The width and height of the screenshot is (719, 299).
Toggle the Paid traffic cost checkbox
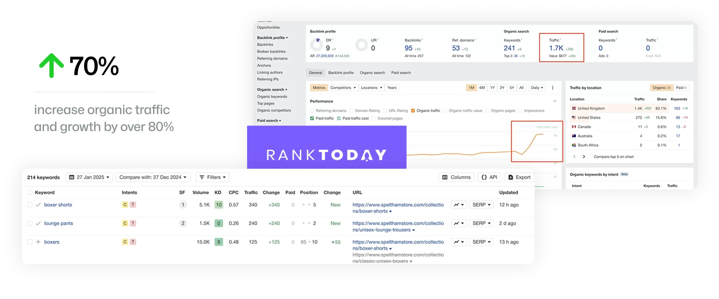(x=339, y=118)
